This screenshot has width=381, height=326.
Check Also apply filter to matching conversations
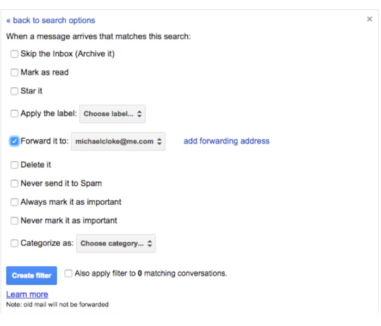click(x=68, y=273)
